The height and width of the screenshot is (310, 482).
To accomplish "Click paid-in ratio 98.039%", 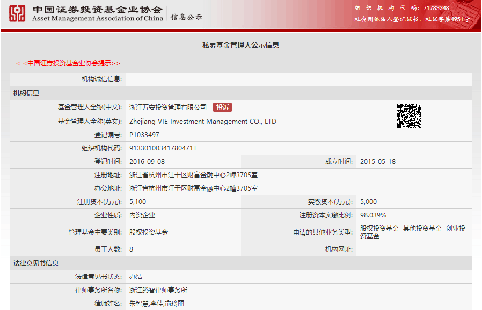I will [373, 215].
